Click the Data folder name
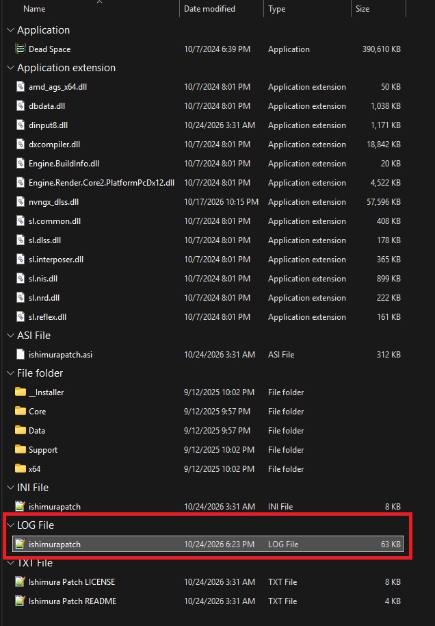 coord(37,430)
